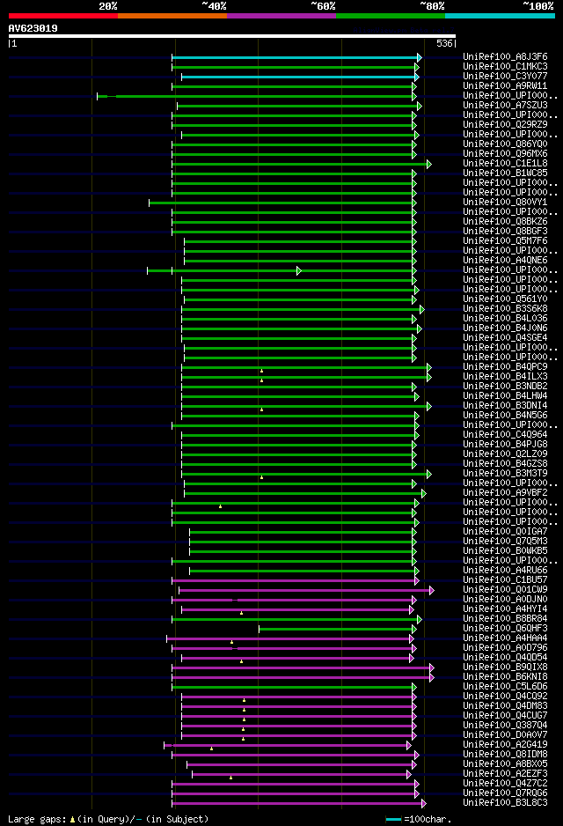Viewport: 563px width, 826px height.
Task: Click the green ~80% identity legend segment
Action: [x=391, y=16]
